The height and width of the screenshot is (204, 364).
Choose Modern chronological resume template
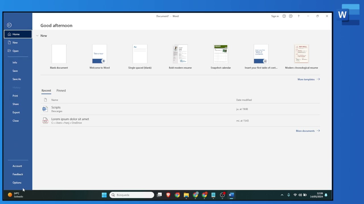pos(301,57)
